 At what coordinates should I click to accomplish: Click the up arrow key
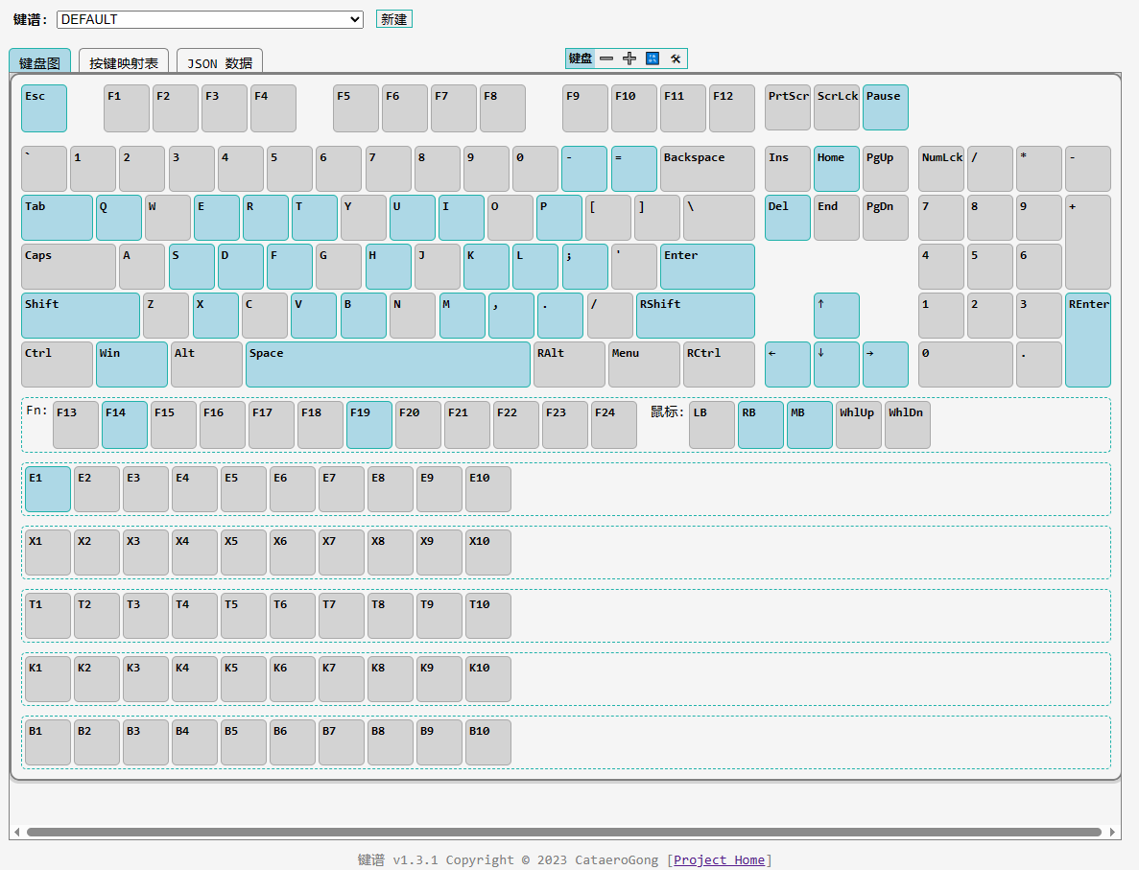[836, 316]
